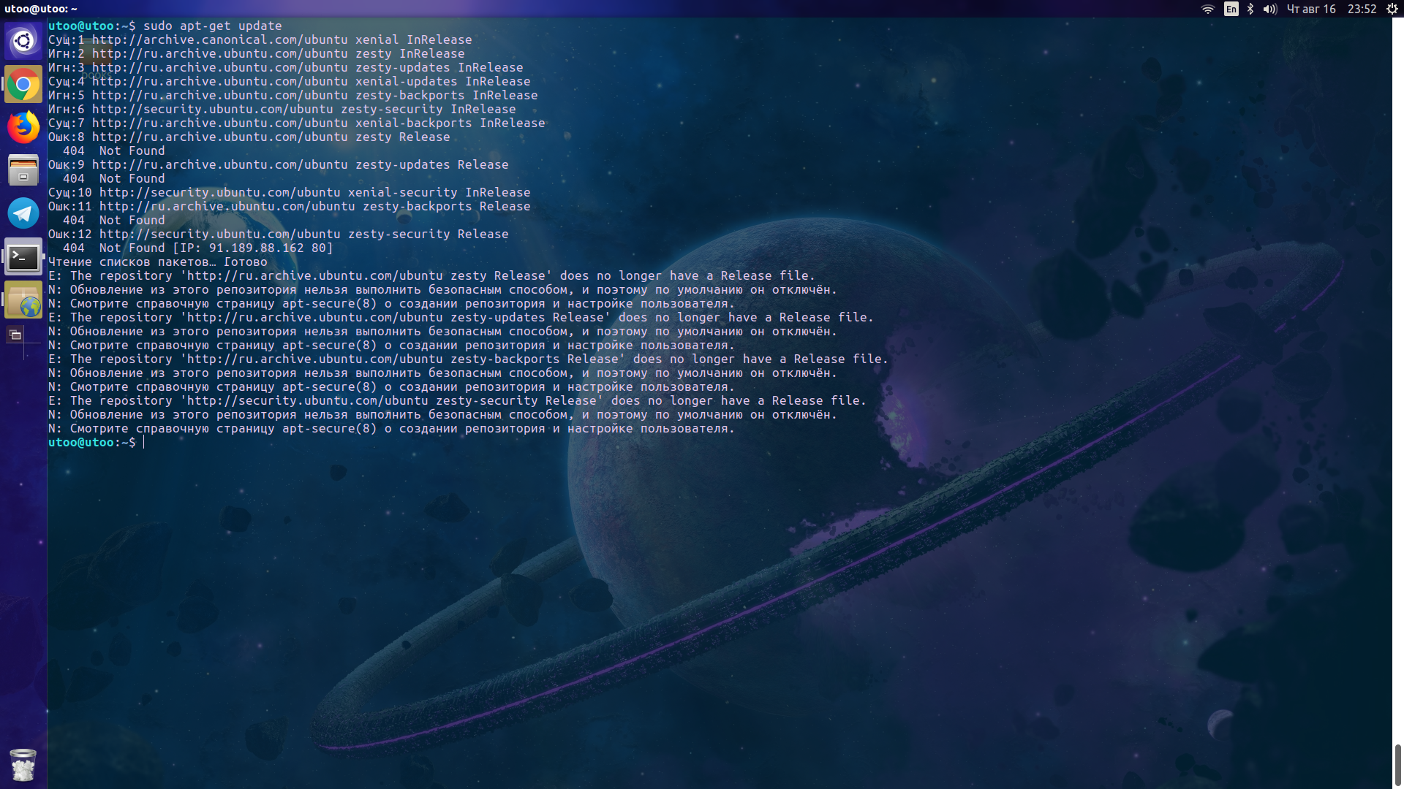
Task: Click the 'Сущ:7' xenial-backports InRelease line
Action: tap(297, 123)
